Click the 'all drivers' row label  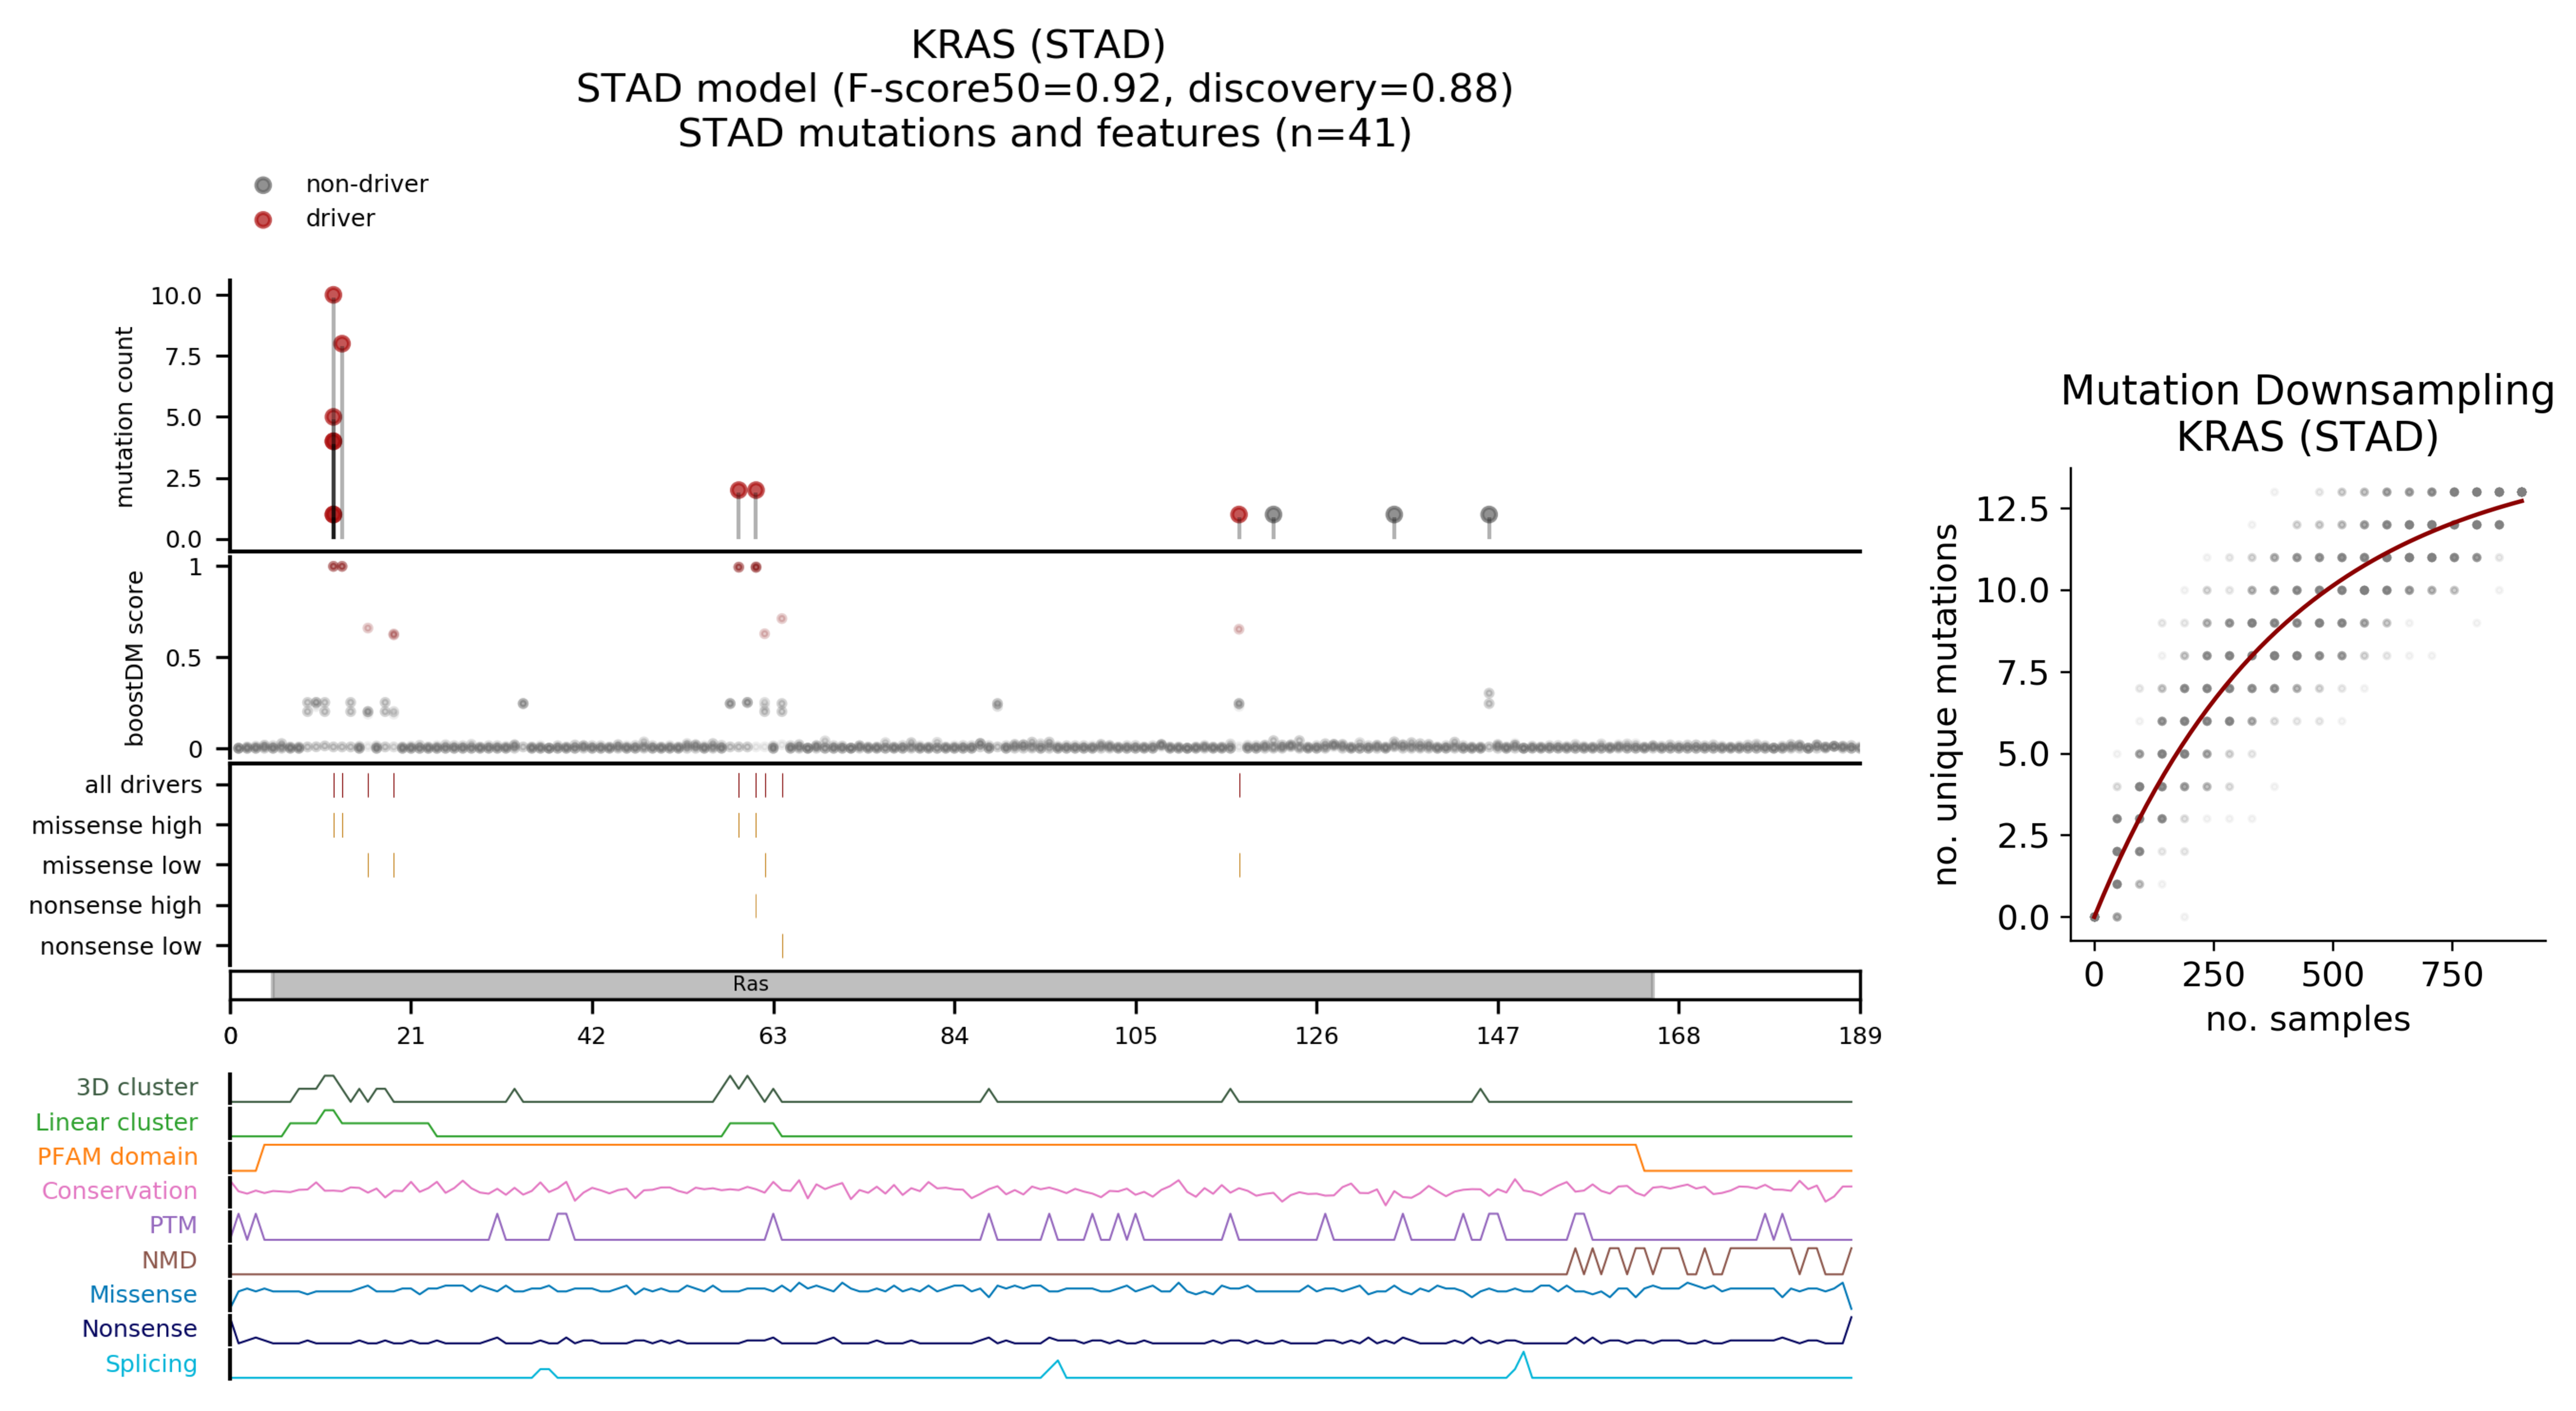point(143,784)
